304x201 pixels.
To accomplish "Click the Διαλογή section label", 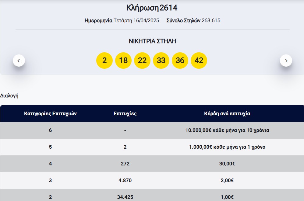I will coord(9,95).
